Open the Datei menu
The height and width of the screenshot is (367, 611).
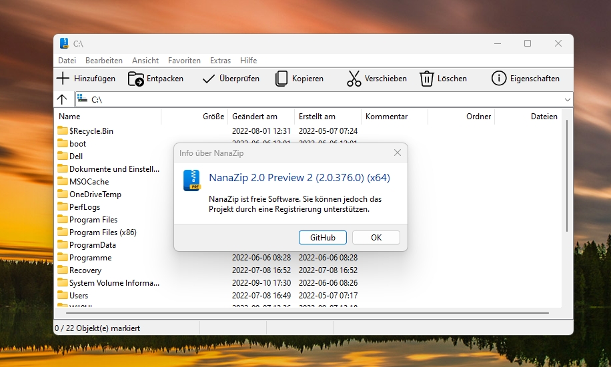coord(67,61)
